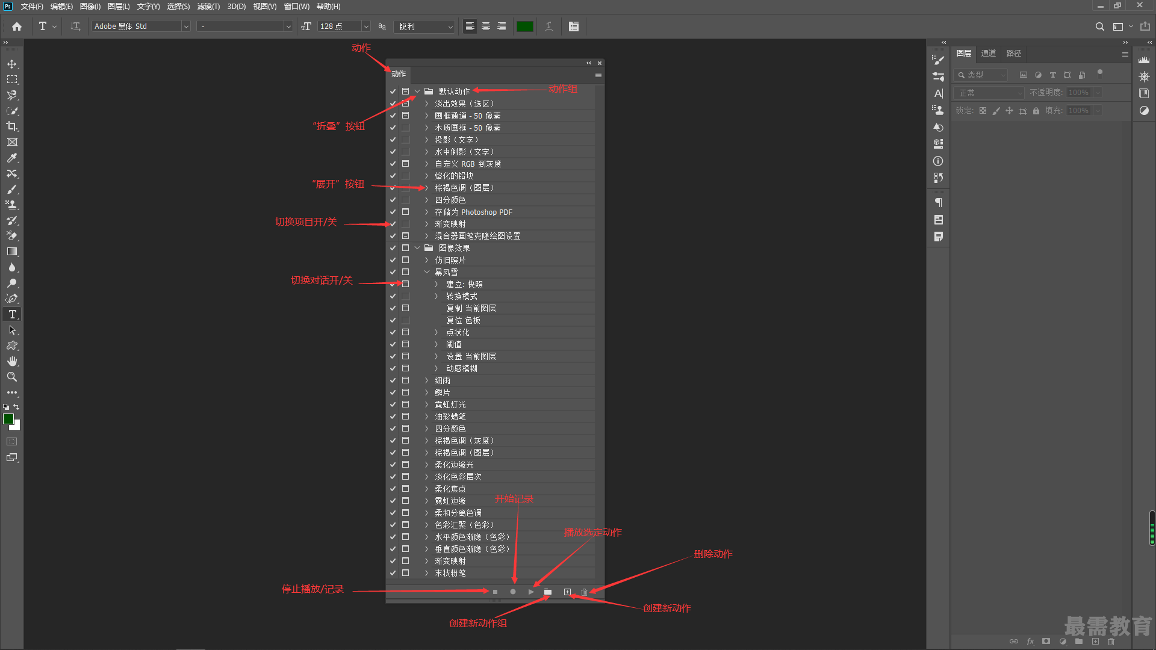Toggle item check for 仿旧照片 action
Image resolution: width=1156 pixels, height=650 pixels.
(x=393, y=260)
